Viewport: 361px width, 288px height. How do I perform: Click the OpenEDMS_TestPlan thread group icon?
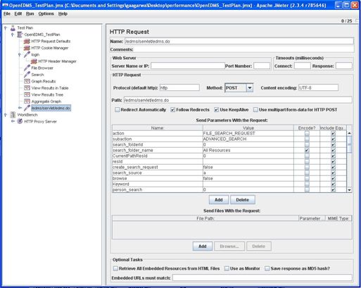[x=20, y=35]
